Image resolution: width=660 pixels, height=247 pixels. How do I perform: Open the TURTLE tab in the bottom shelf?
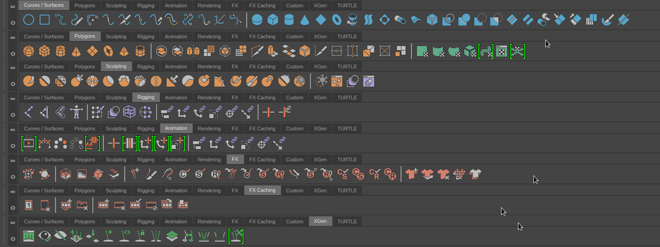pyautogui.click(x=347, y=221)
